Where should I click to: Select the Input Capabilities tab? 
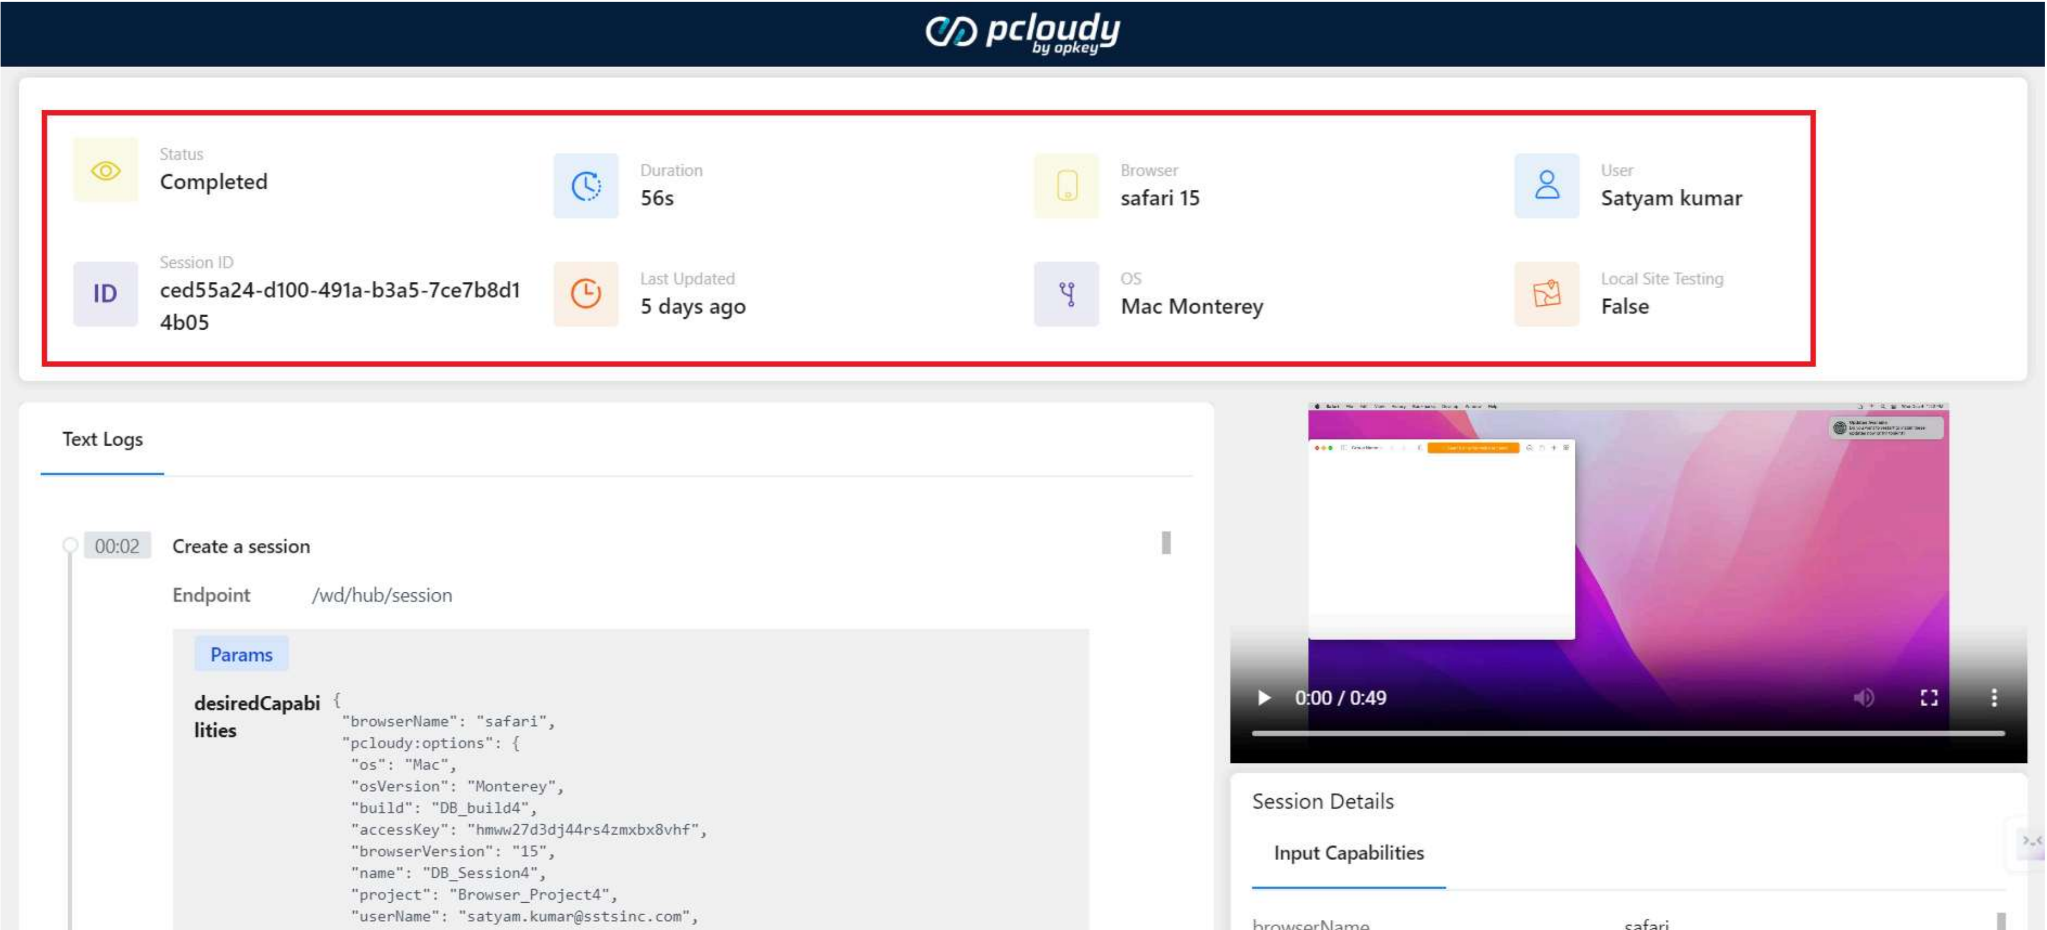point(1349,852)
